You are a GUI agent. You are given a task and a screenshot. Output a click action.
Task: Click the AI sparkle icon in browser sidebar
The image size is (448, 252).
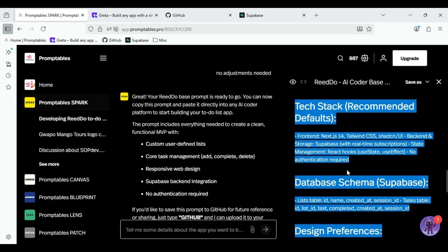coord(8,52)
